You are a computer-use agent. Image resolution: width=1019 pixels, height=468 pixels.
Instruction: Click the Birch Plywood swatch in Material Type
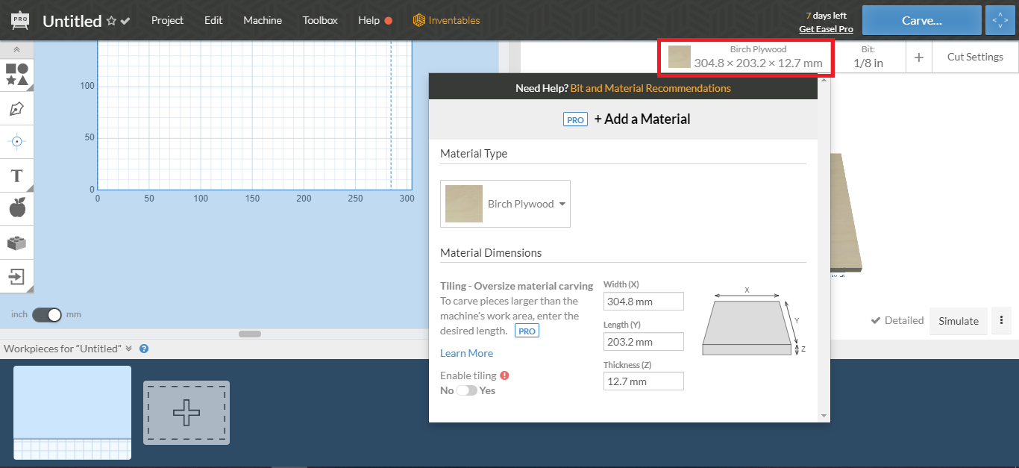point(464,204)
